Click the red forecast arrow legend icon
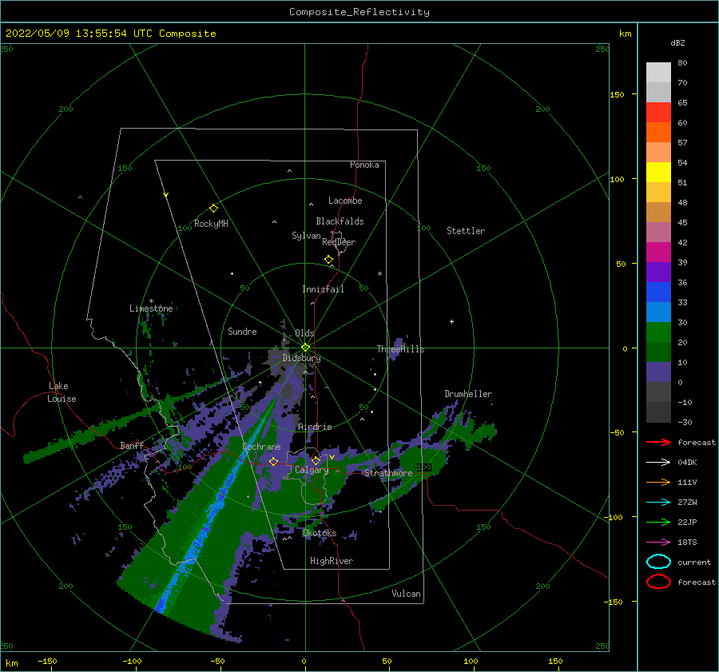The width and height of the screenshot is (719, 672). [658, 442]
